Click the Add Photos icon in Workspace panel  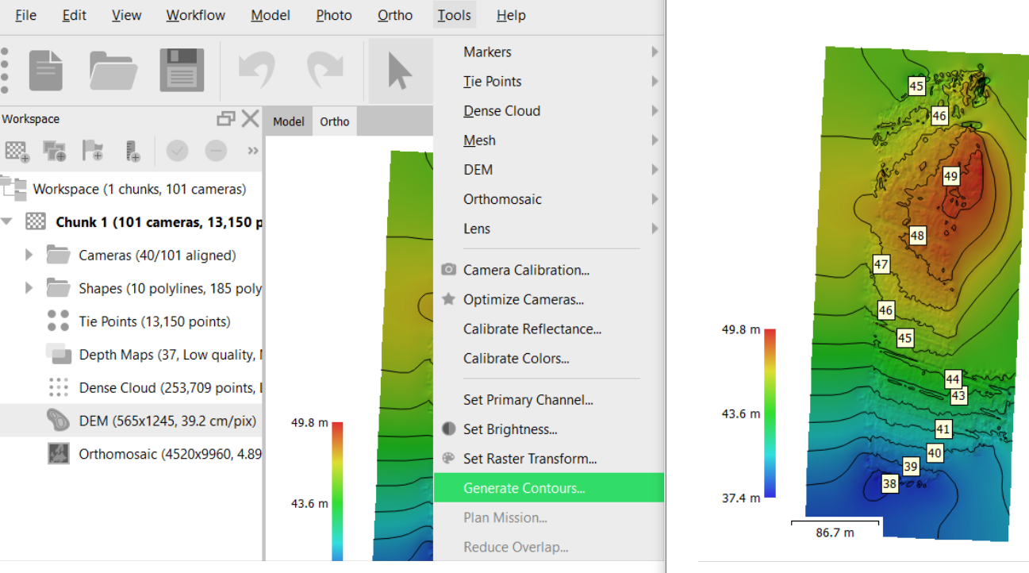[x=53, y=151]
